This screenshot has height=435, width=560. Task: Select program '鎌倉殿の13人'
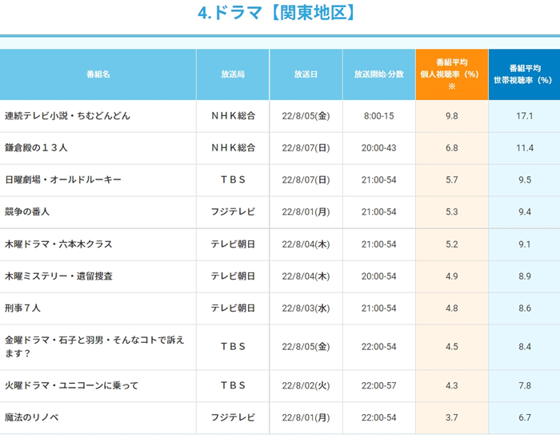pos(36,147)
